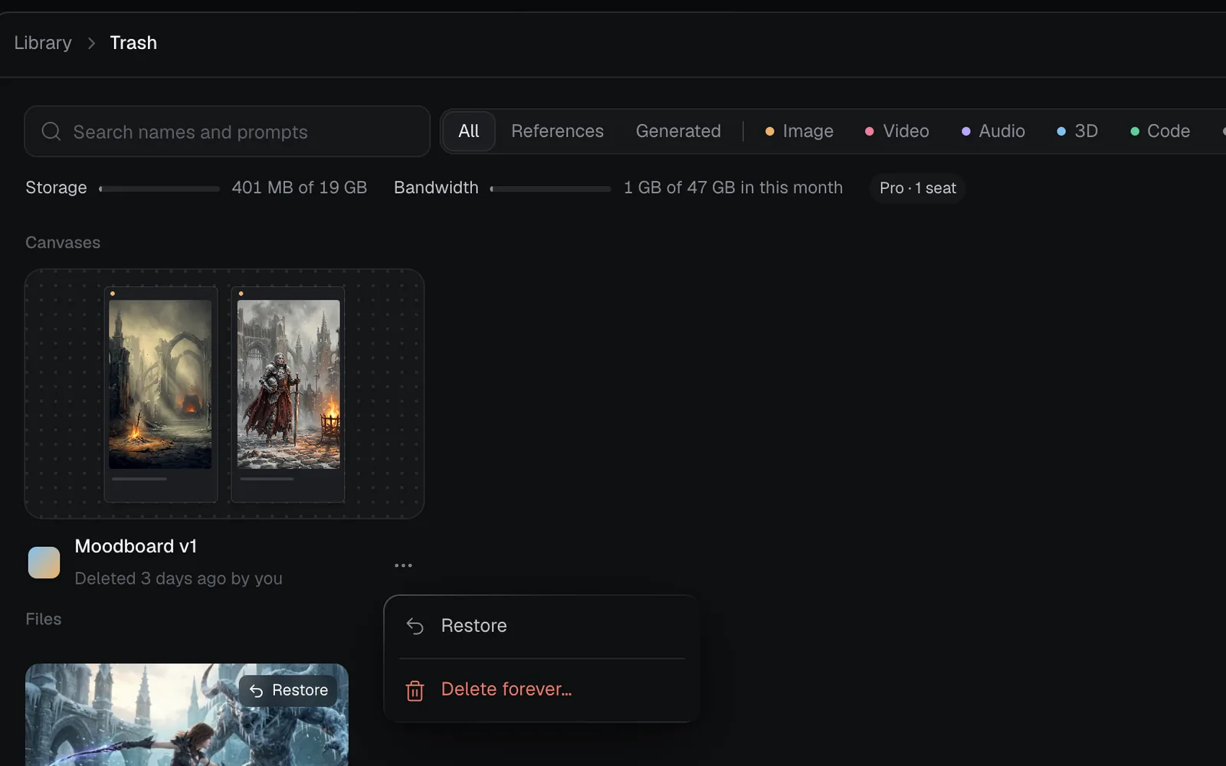Filter by Video type
The width and height of the screenshot is (1226, 766).
(x=897, y=131)
